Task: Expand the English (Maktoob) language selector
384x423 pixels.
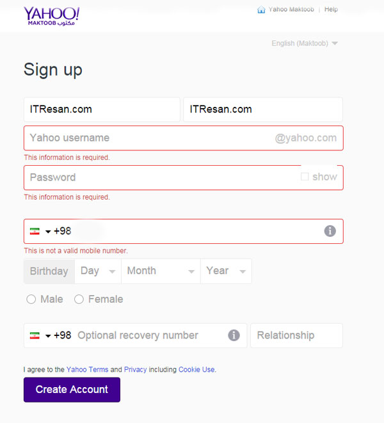Action: (x=305, y=44)
